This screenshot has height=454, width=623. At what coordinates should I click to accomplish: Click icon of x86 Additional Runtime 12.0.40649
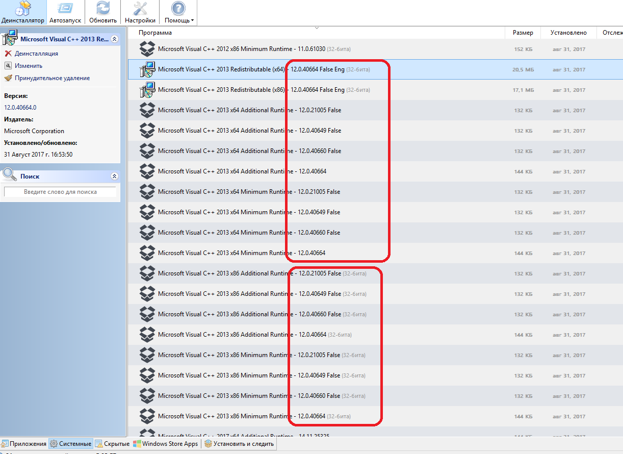click(147, 294)
